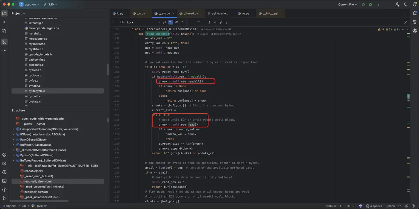Expand BytesIO class node in Structure
Screen dimensions: 419x209
(13, 155)
